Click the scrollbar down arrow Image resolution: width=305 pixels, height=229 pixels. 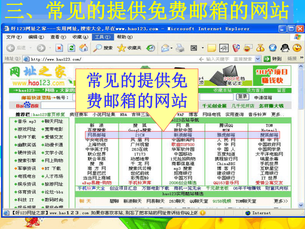[301, 205]
